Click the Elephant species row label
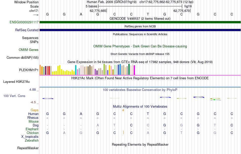The height and width of the screenshot is (154, 241). point(32,129)
